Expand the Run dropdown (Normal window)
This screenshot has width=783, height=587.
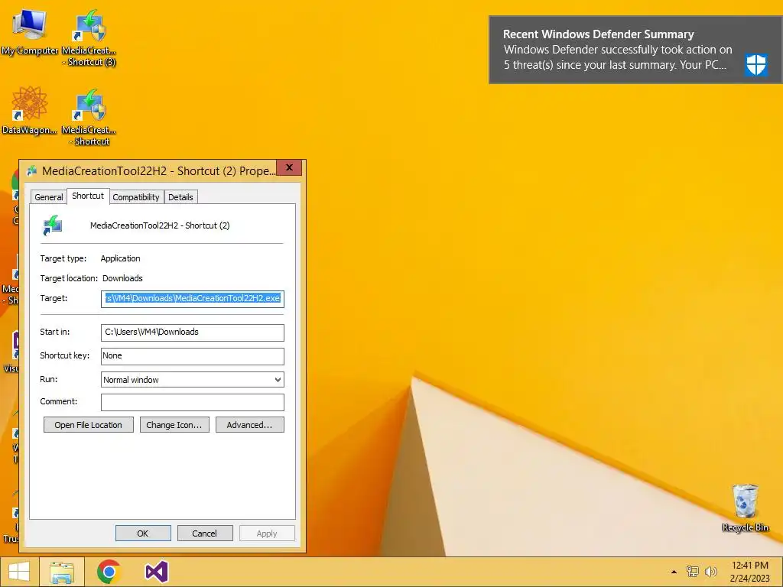tap(192, 380)
